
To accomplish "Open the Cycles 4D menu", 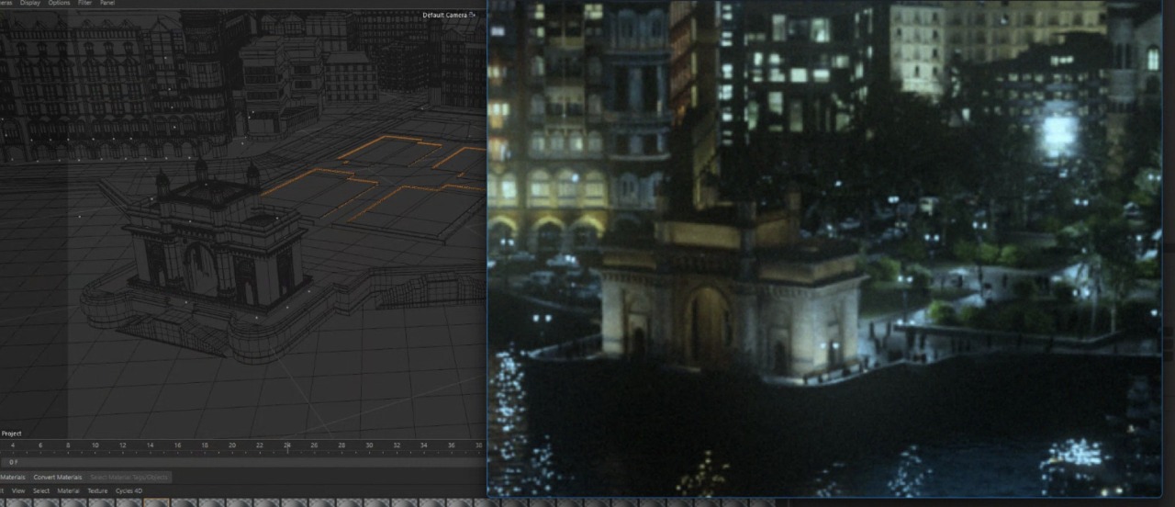I will pos(129,490).
